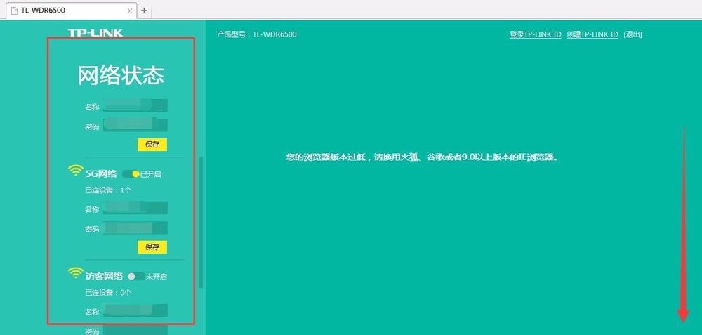Image resolution: width=702 pixels, height=335 pixels.
Task: Click 退出 to log out
Action: [x=633, y=34]
